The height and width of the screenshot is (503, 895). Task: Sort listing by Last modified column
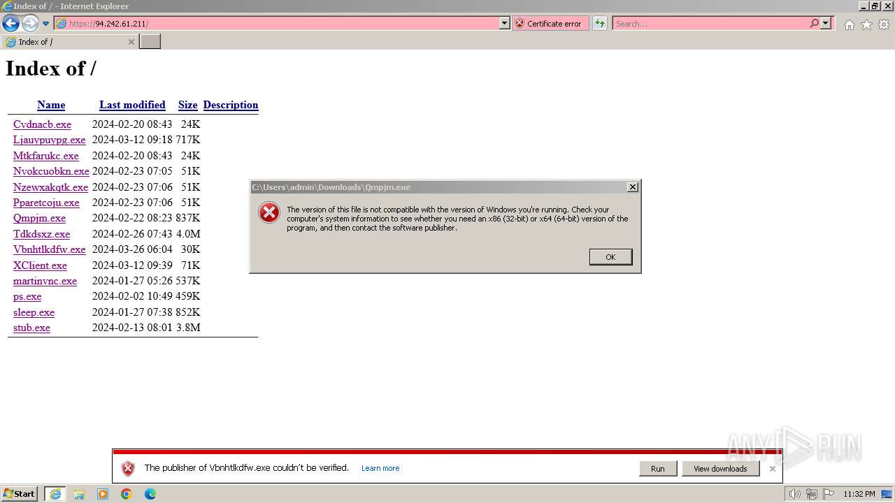coord(132,105)
